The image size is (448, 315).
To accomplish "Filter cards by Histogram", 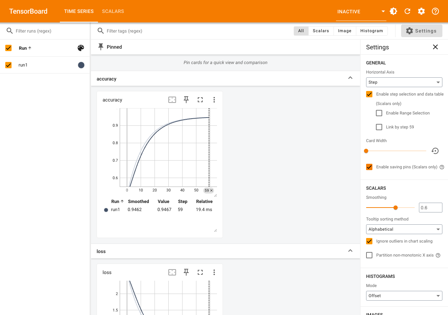I will tap(372, 31).
